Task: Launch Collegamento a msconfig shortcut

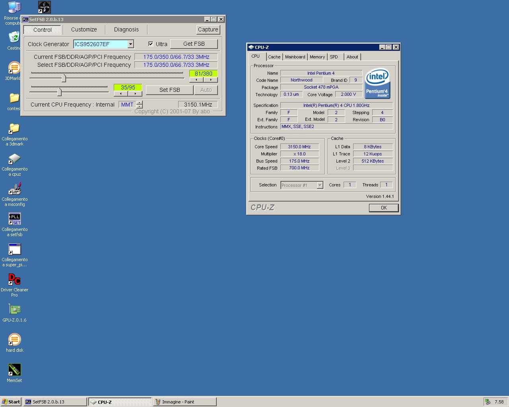Action: coord(14,188)
